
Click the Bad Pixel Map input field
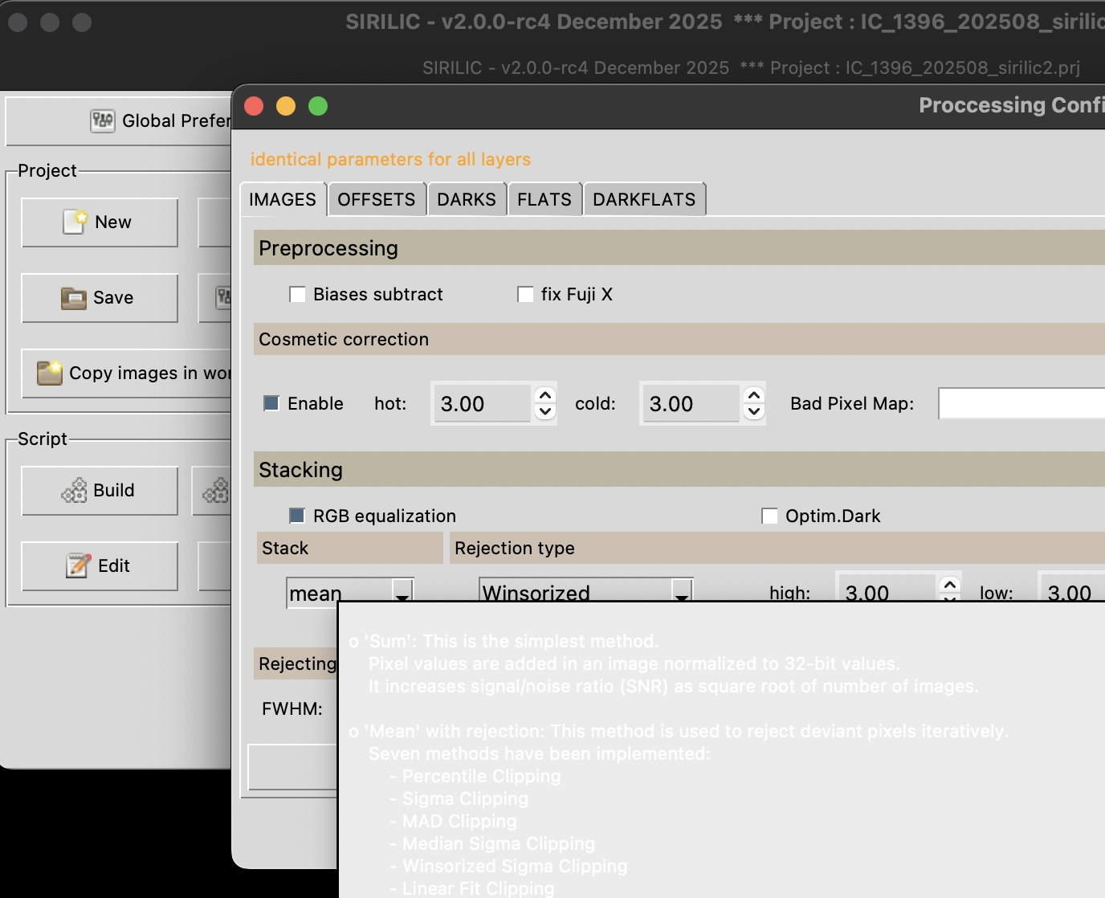tap(1022, 403)
